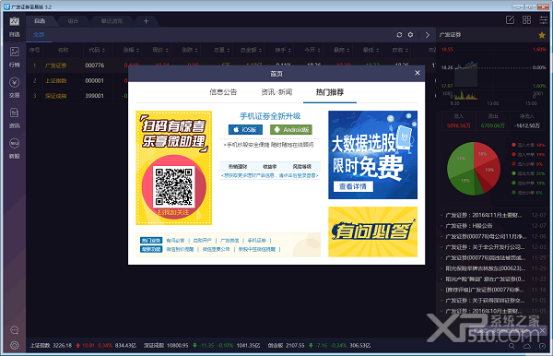Select the 全部 sub-tab
Viewport: 553px width, 356px height.
click(39, 34)
